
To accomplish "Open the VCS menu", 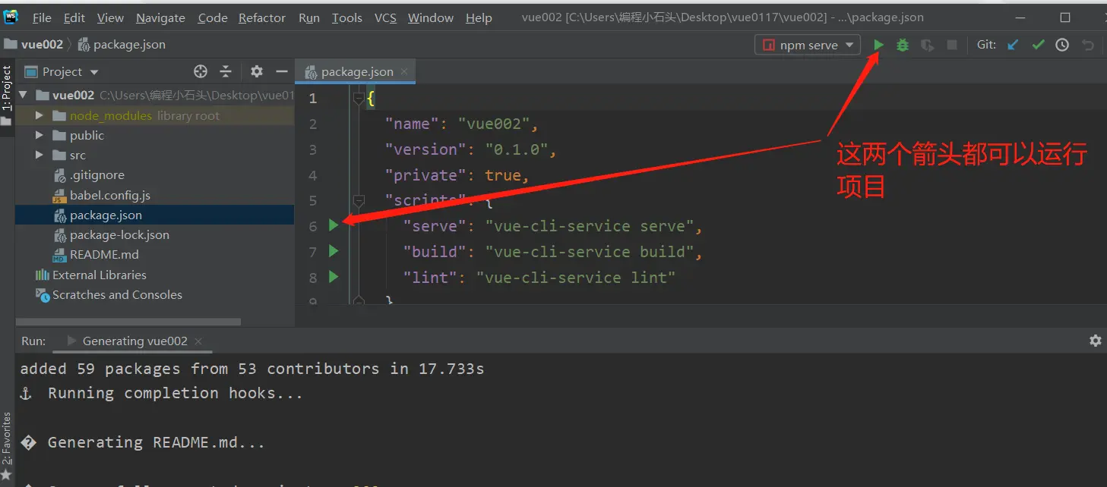I will 385,17.
